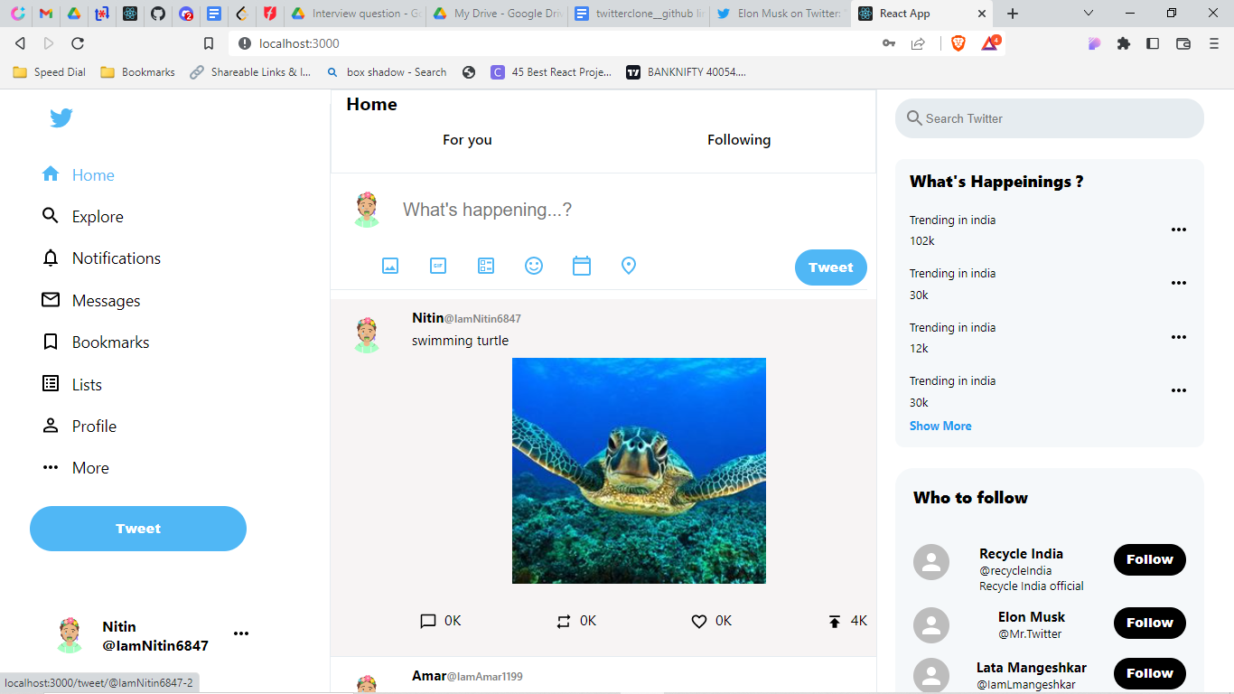
Task: Select the schedule tweet calendar icon
Action: click(582, 266)
